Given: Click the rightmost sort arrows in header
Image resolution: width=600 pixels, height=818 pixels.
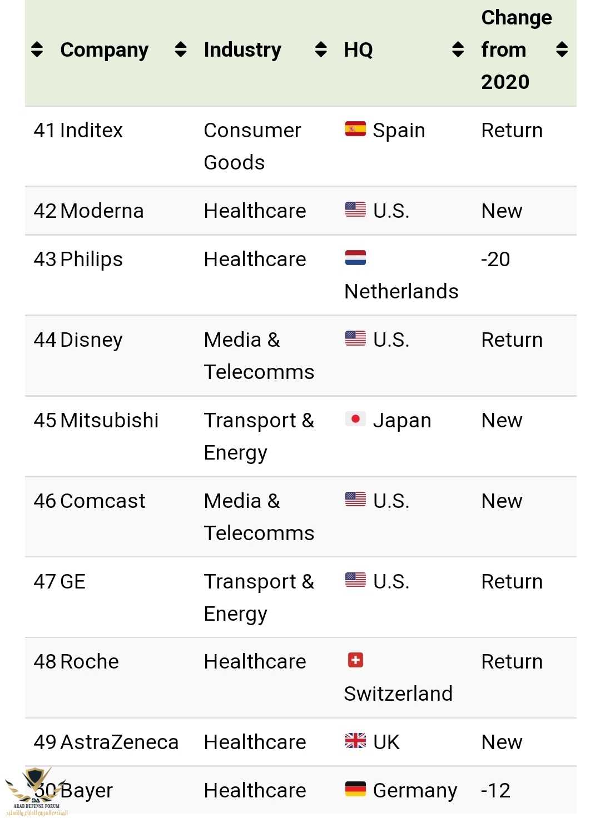Looking at the screenshot, I should (x=562, y=49).
